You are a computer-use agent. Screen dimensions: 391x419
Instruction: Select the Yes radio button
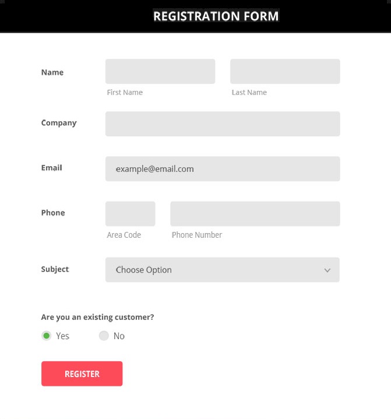[x=47, y=336]
